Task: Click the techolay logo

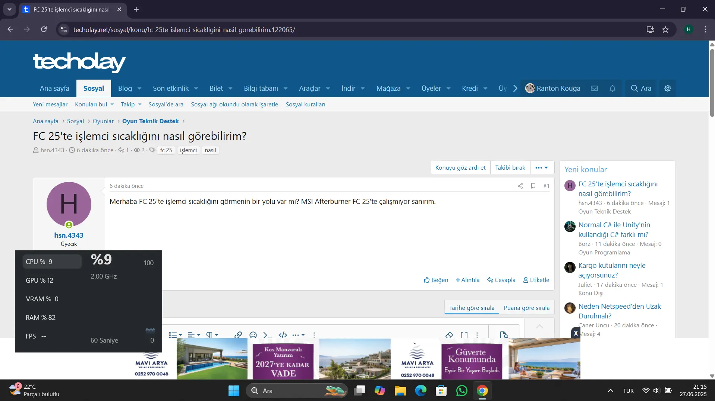Action: tap(79, 62)
